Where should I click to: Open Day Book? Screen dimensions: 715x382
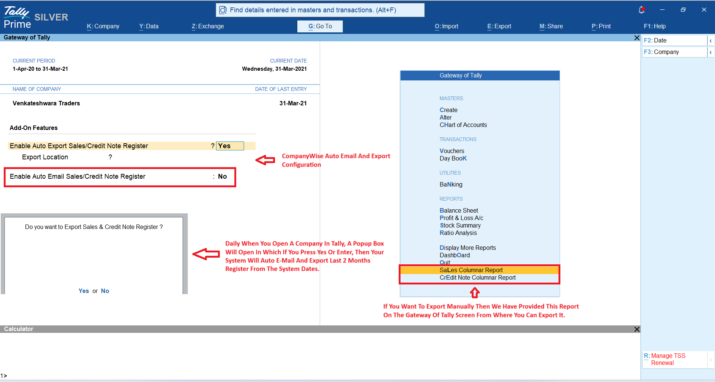(453, 158)
